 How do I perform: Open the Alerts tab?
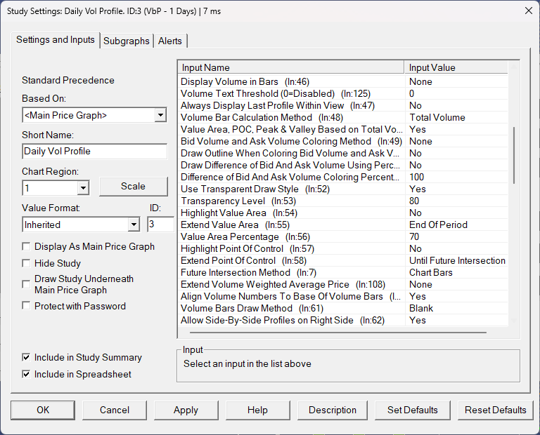click(x=170, y=41)
